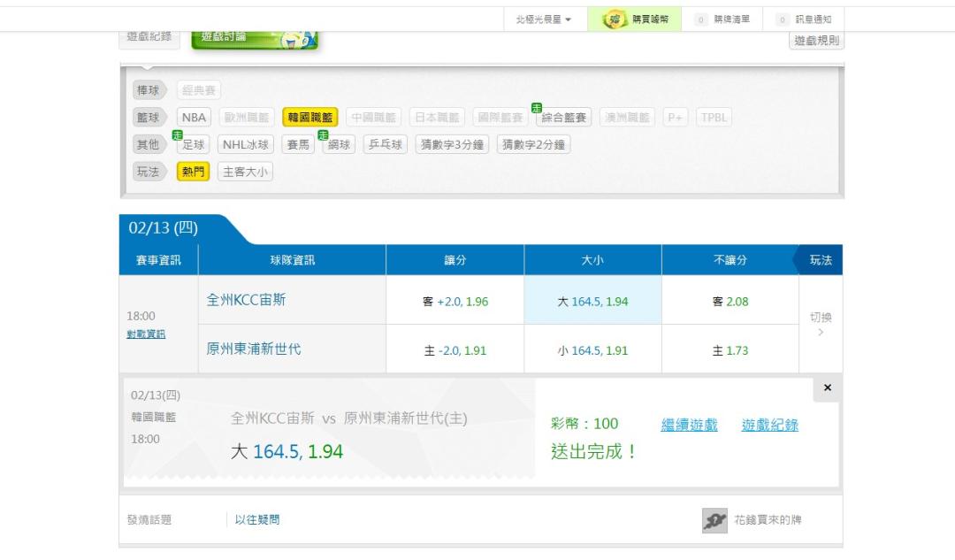Select the highlighted 韓國職籃 filter

[x=310, y=117]
